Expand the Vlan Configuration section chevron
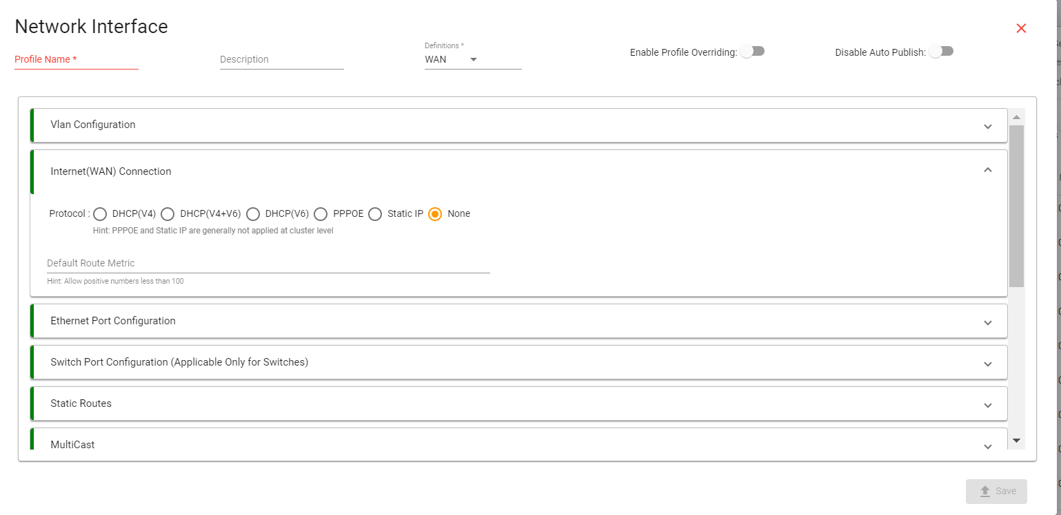The height and width of the screenshot is (515, 1061). click(x=987, y=126)
